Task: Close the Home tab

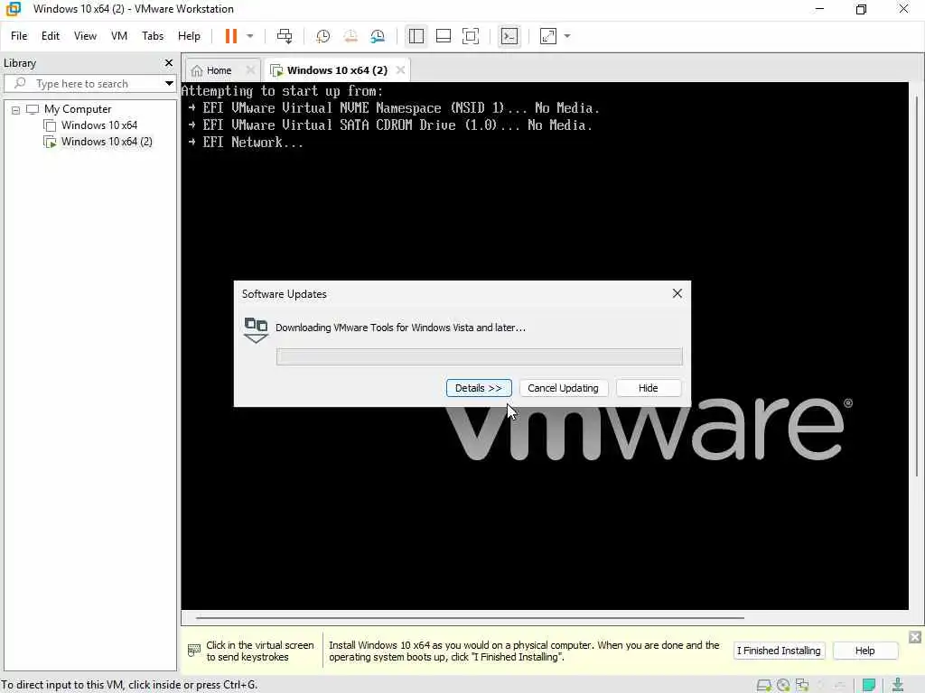Action: point(250,69)
